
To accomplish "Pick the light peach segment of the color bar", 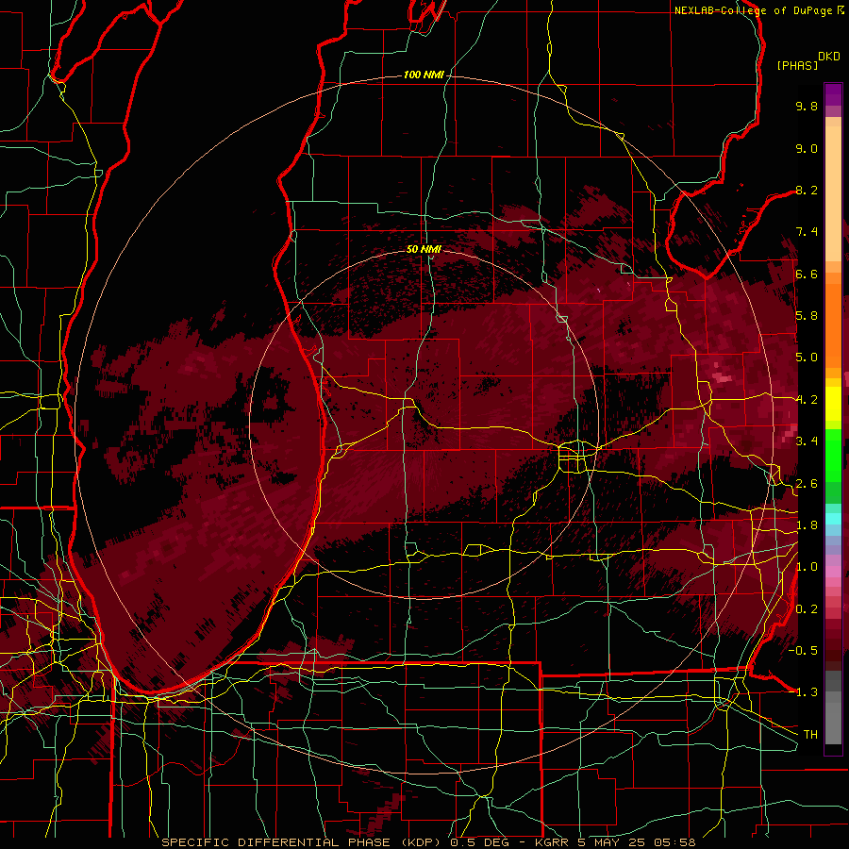I will tap(833, 195).
